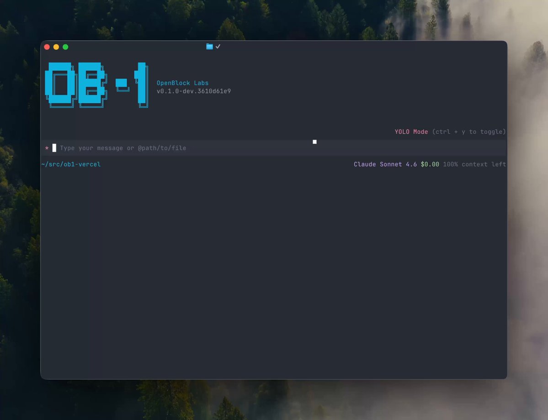Click the red asterisk prompt marker

(47, 148)
